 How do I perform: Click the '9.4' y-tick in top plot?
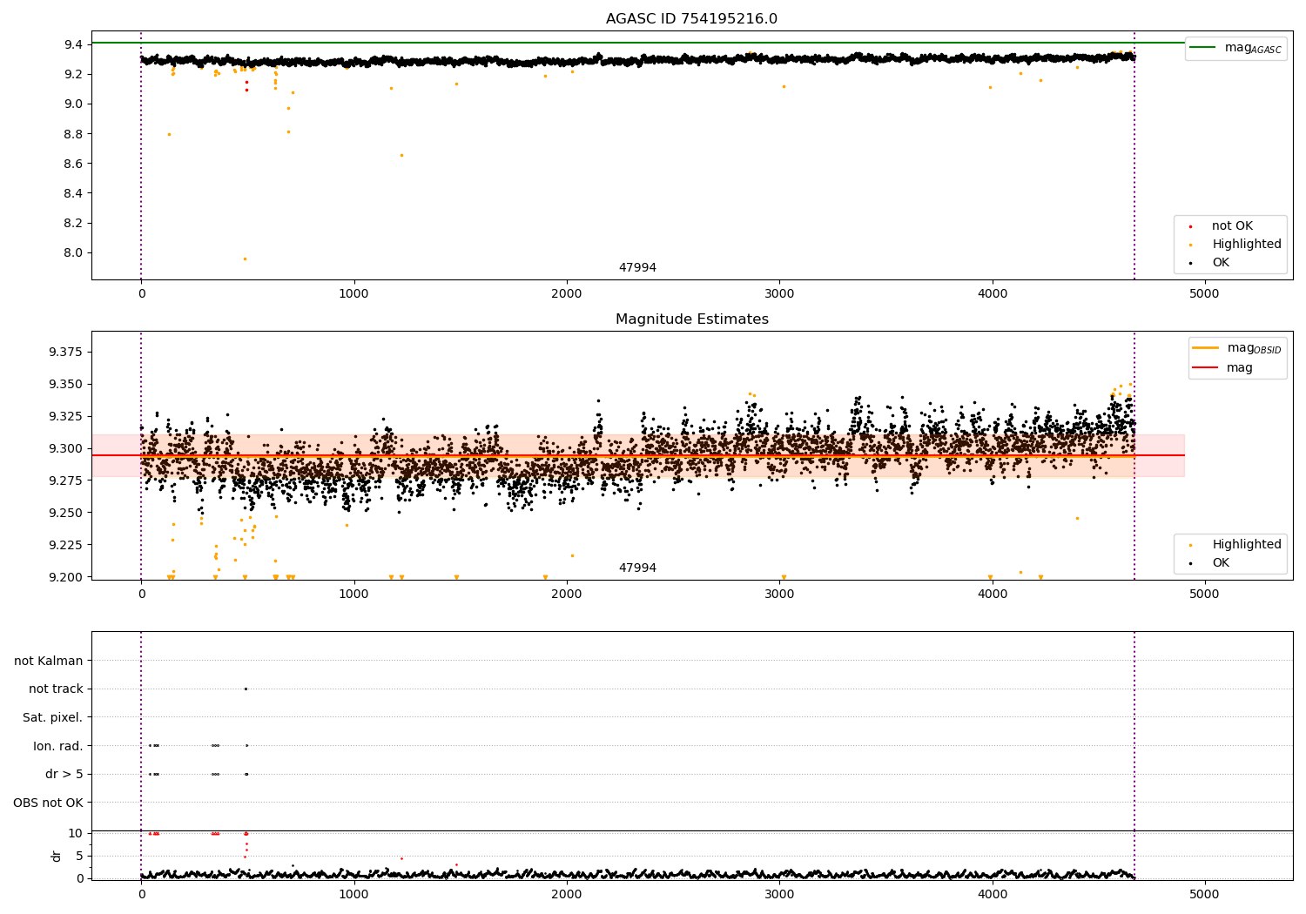74,44
